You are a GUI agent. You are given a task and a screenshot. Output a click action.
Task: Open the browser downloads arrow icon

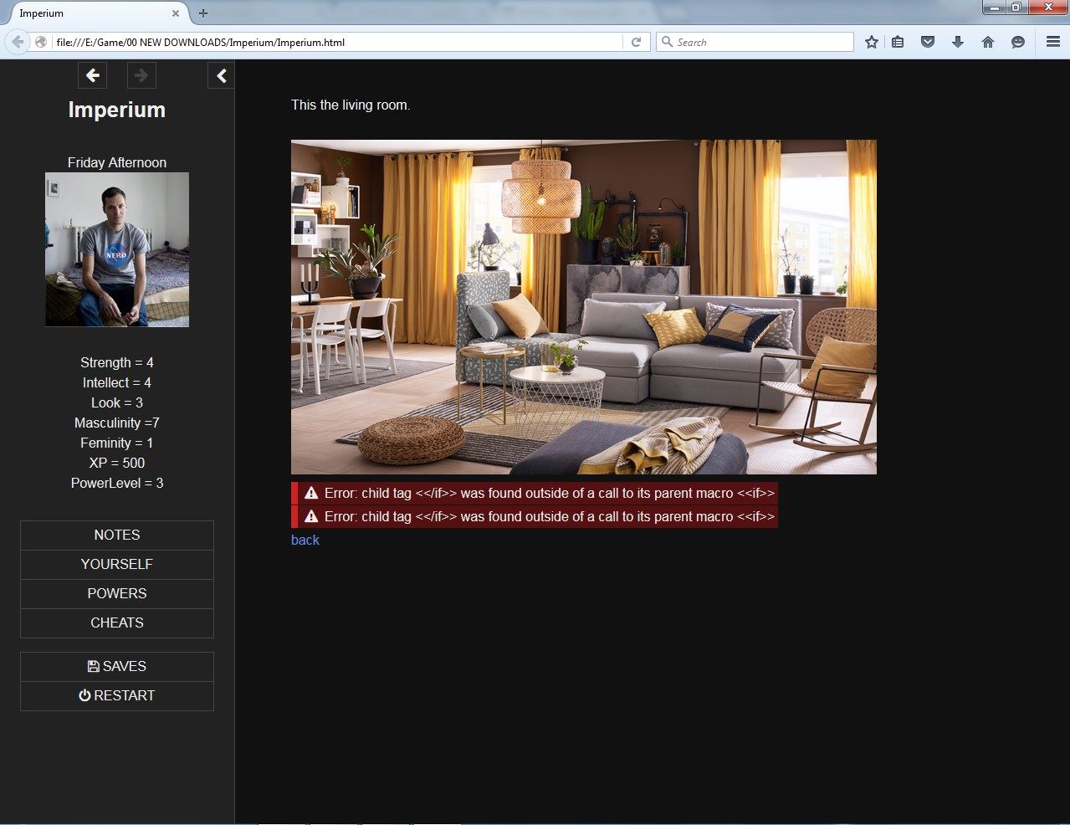click(958, 42)
